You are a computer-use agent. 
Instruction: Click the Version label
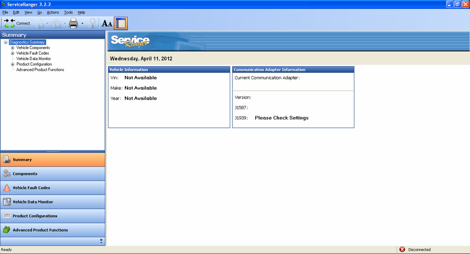(x=243, y=97)
